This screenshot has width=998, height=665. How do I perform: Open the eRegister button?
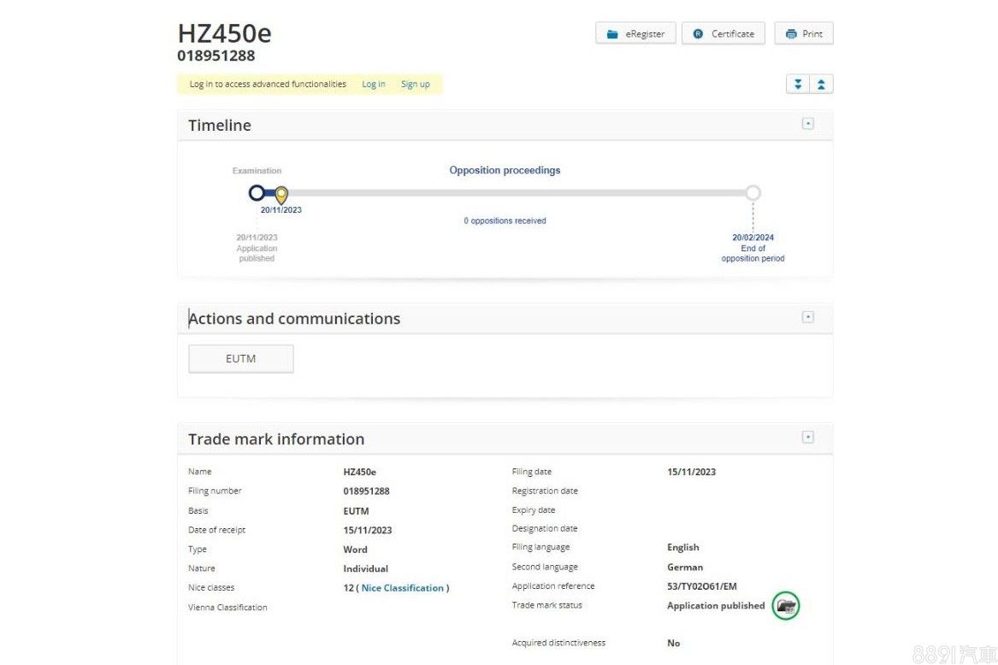pos(635,33)
